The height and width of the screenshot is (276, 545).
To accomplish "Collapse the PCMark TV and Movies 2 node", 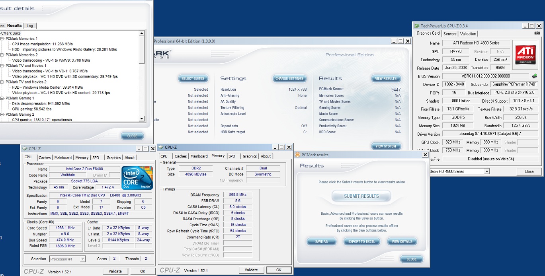I will tap(2, 82).
